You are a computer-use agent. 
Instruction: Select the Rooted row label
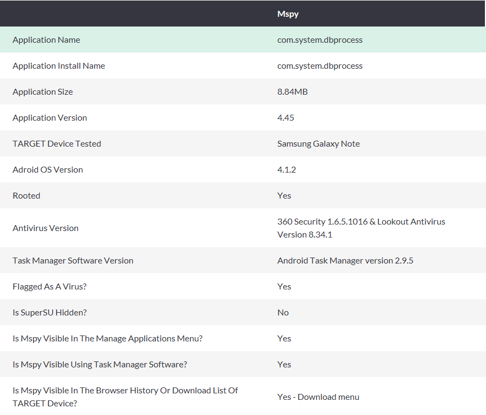pyautogui.click(x=27, y=195)
